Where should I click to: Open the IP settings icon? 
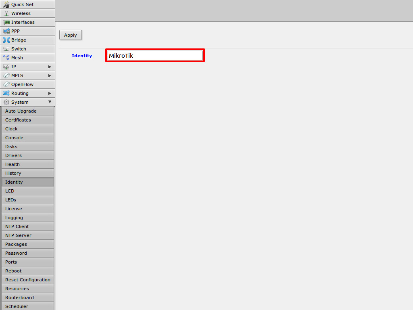point(6,67)
